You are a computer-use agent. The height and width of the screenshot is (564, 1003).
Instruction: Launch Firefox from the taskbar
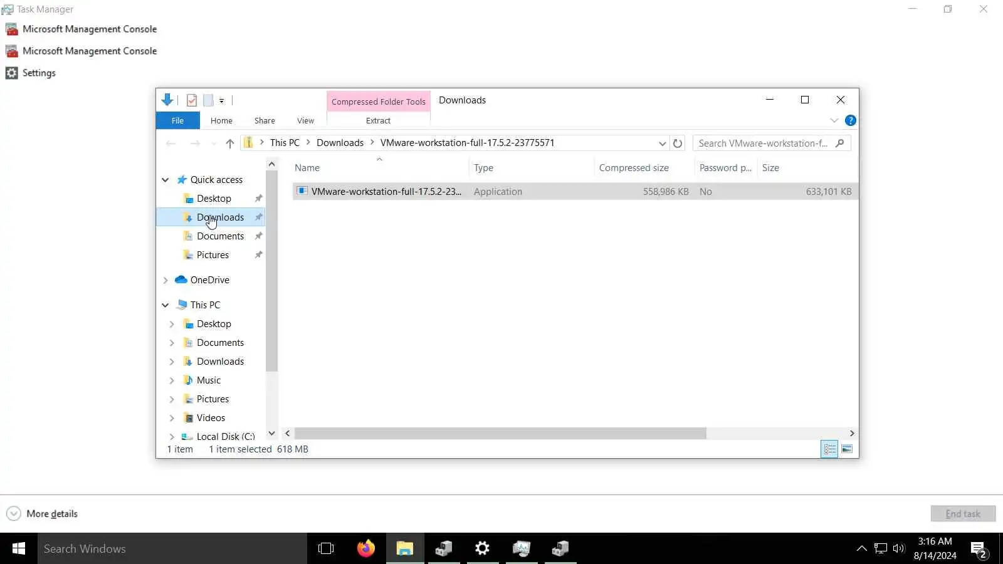366,549
